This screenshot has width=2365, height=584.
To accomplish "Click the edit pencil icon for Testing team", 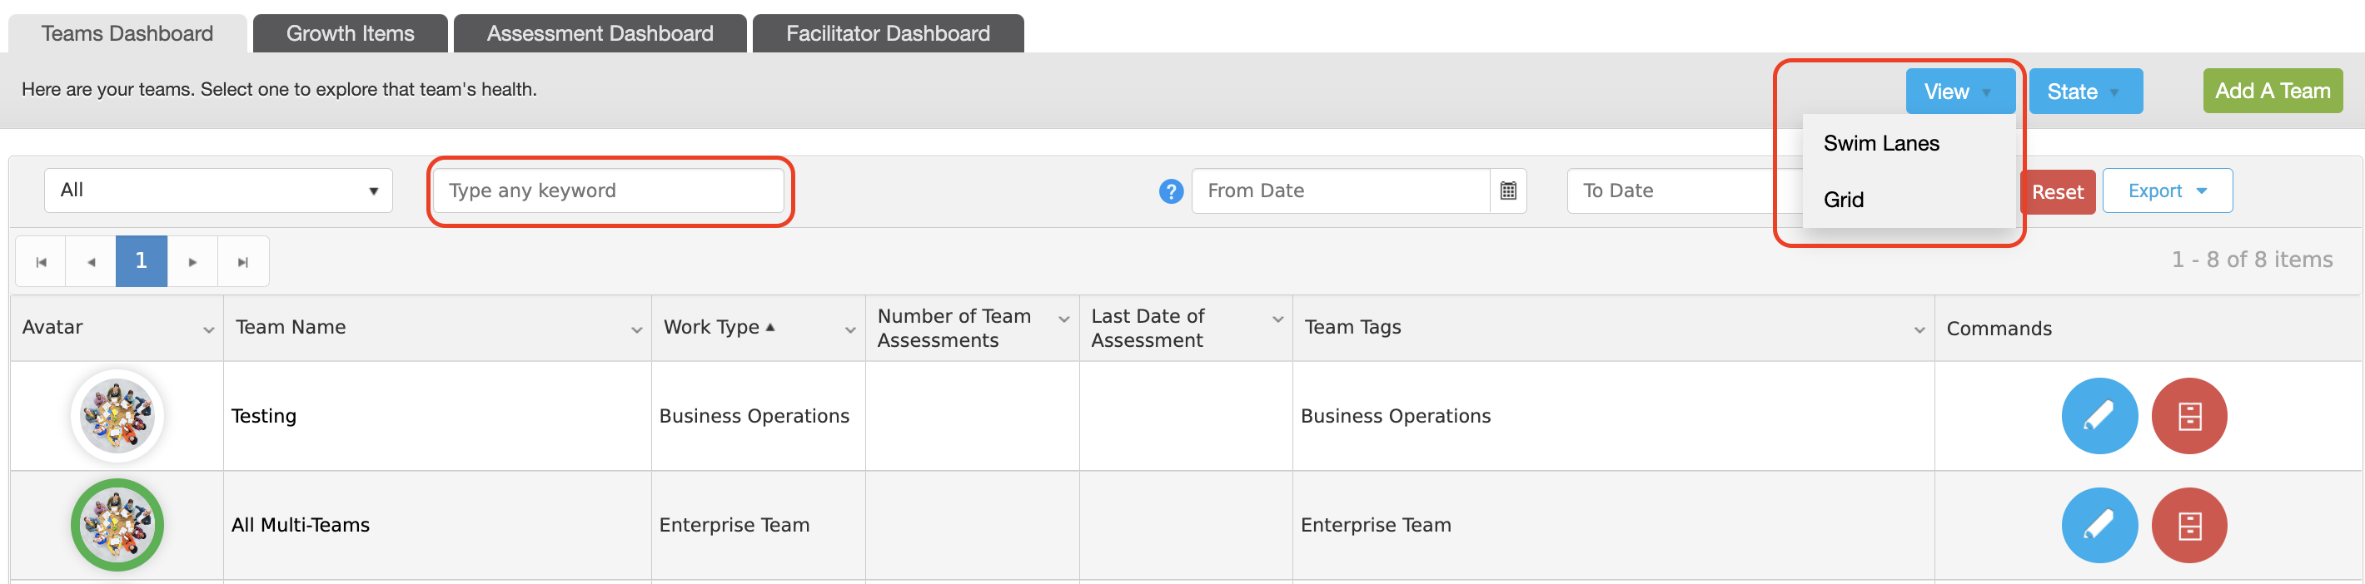I will click(x=2099, y=415).
